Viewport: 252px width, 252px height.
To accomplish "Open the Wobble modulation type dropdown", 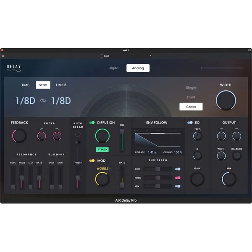I will [x=104, y=168].
